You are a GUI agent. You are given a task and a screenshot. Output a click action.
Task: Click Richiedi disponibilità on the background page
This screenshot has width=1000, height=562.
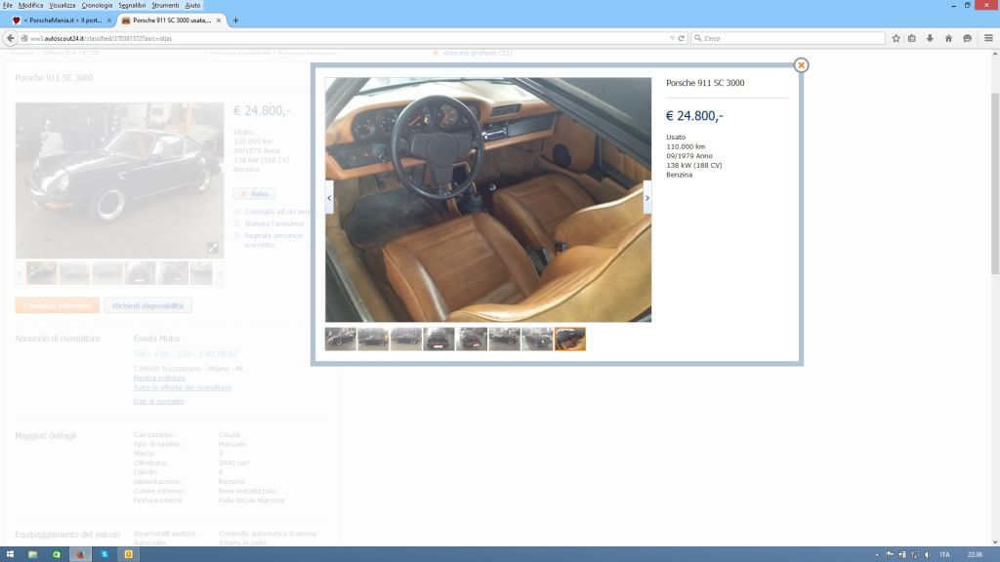148,305
